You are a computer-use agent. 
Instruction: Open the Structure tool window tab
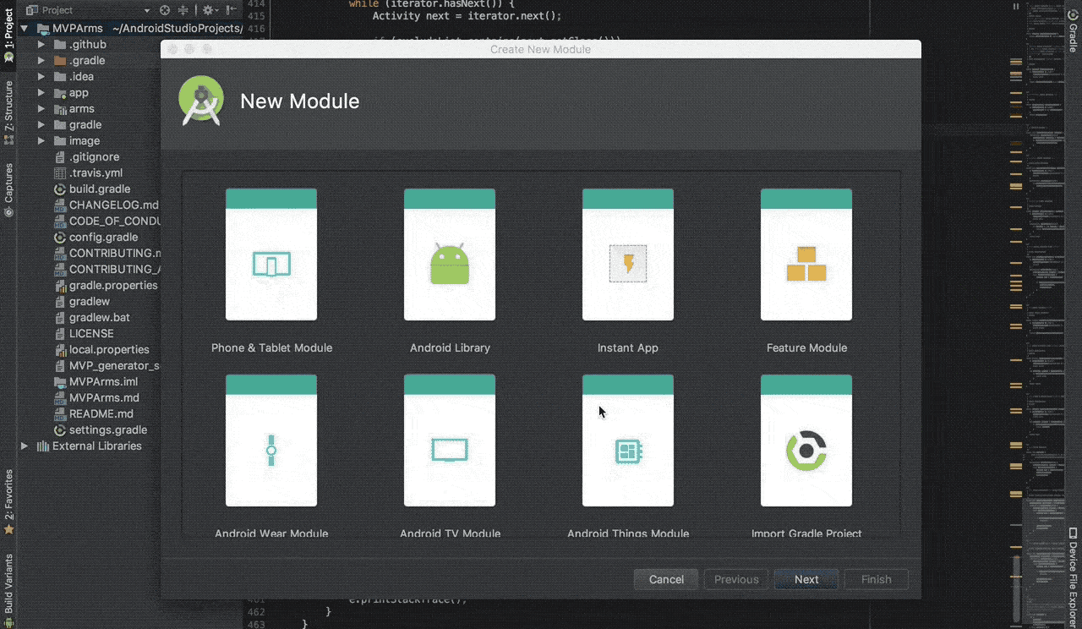pos(8,106)
